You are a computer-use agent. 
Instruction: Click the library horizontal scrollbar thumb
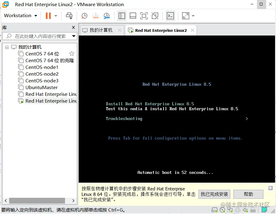(37, 201)
